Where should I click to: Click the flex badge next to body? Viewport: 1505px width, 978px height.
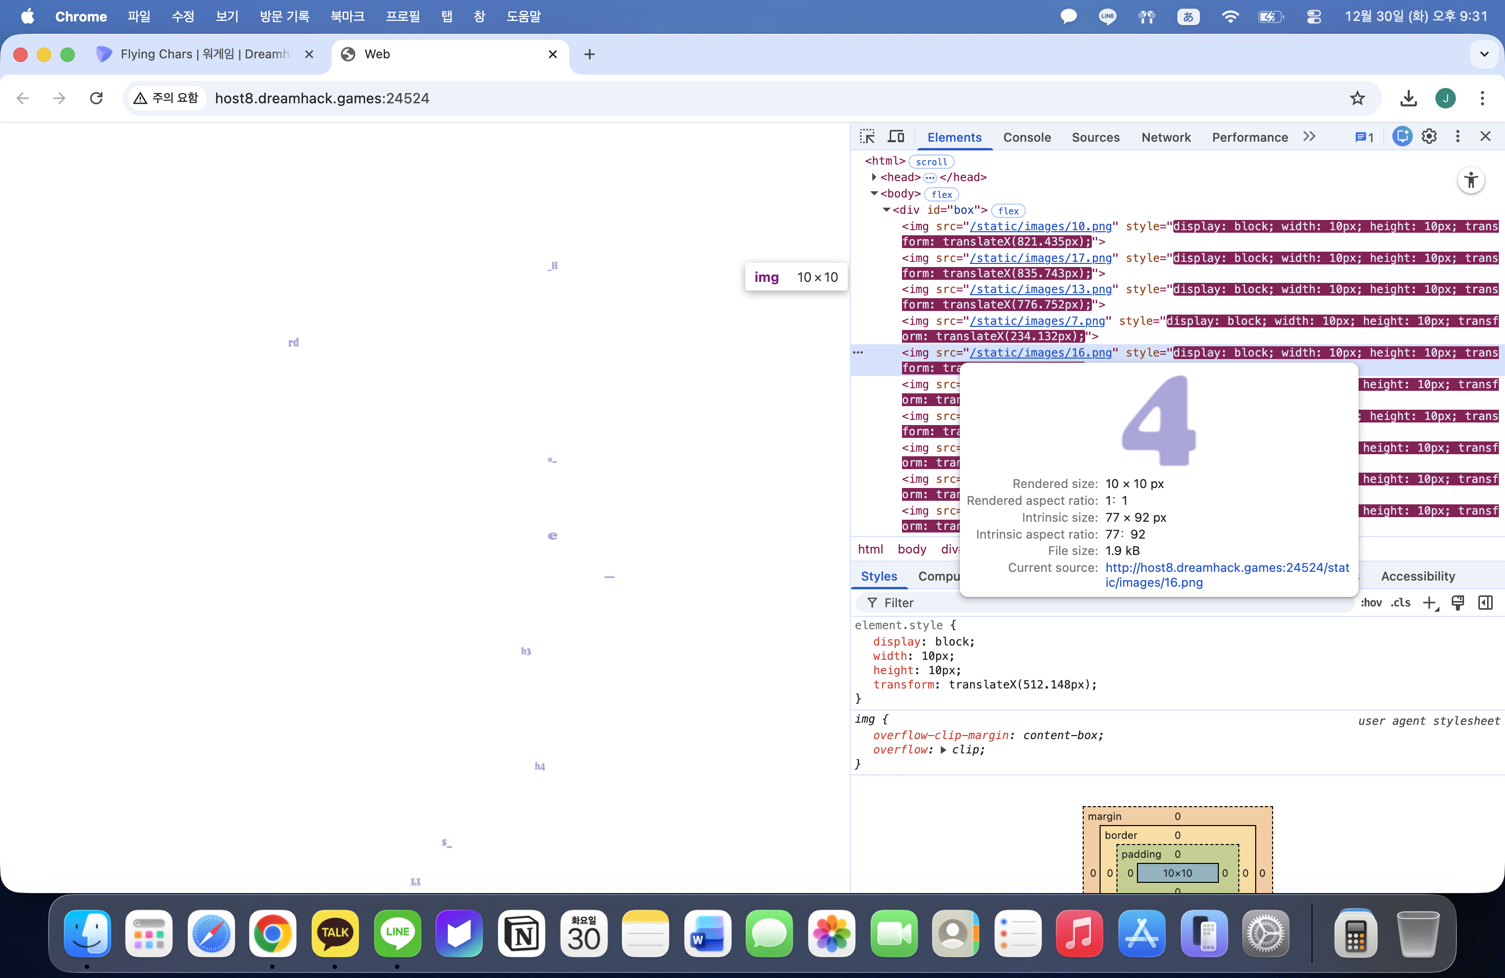[941, 194]
